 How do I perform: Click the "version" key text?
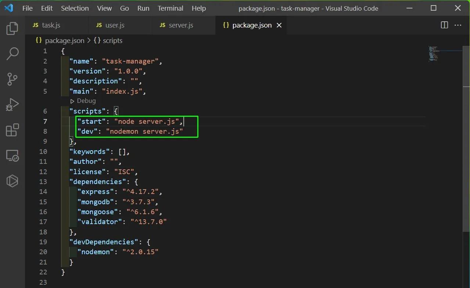[x=88, y=71]
